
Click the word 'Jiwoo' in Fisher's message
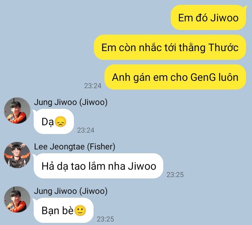142,166
